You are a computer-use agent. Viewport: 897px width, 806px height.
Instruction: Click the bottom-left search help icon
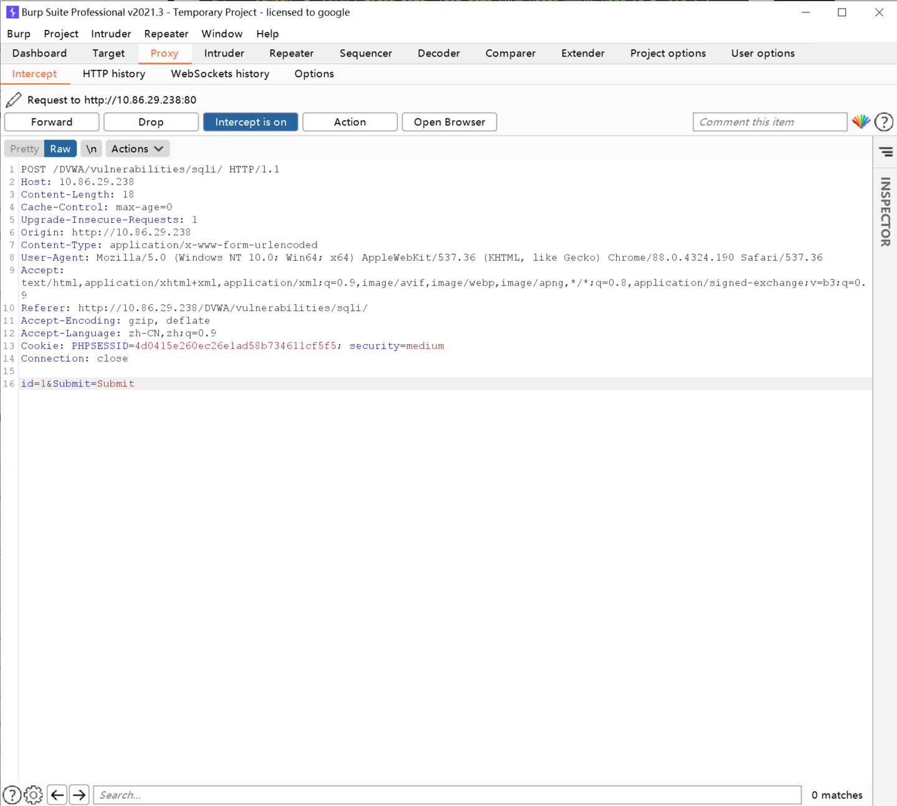pos(12,795)
